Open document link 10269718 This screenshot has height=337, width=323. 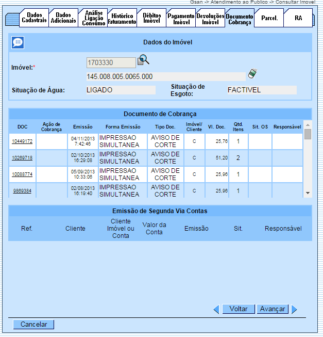[x=22, y=158]
